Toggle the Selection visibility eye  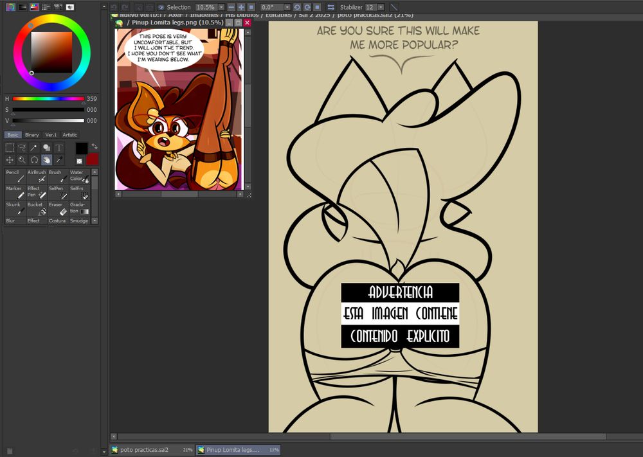coord(161,7)
